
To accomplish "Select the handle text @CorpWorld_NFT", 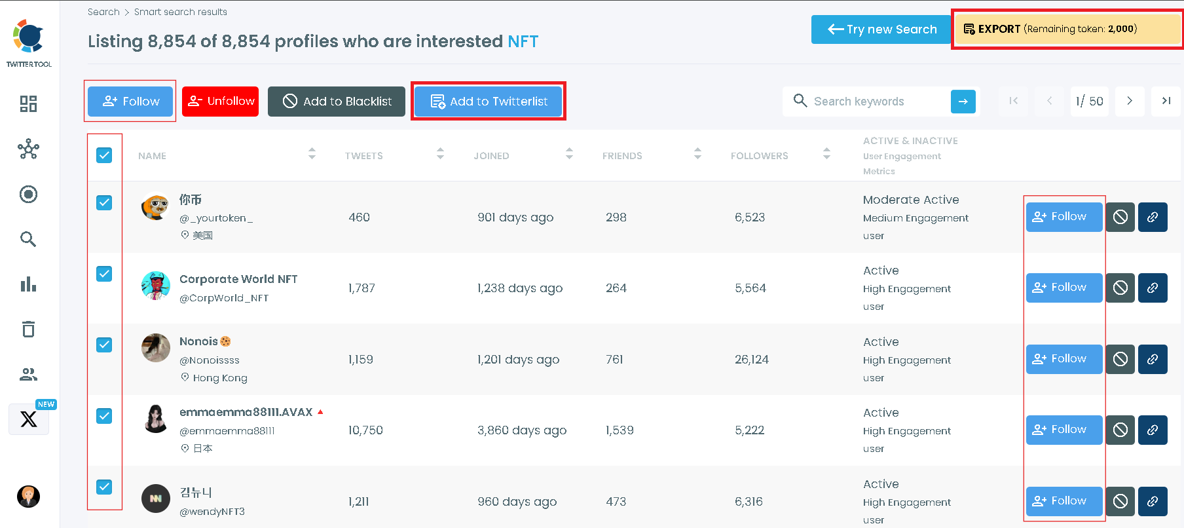I will [224, 298].
